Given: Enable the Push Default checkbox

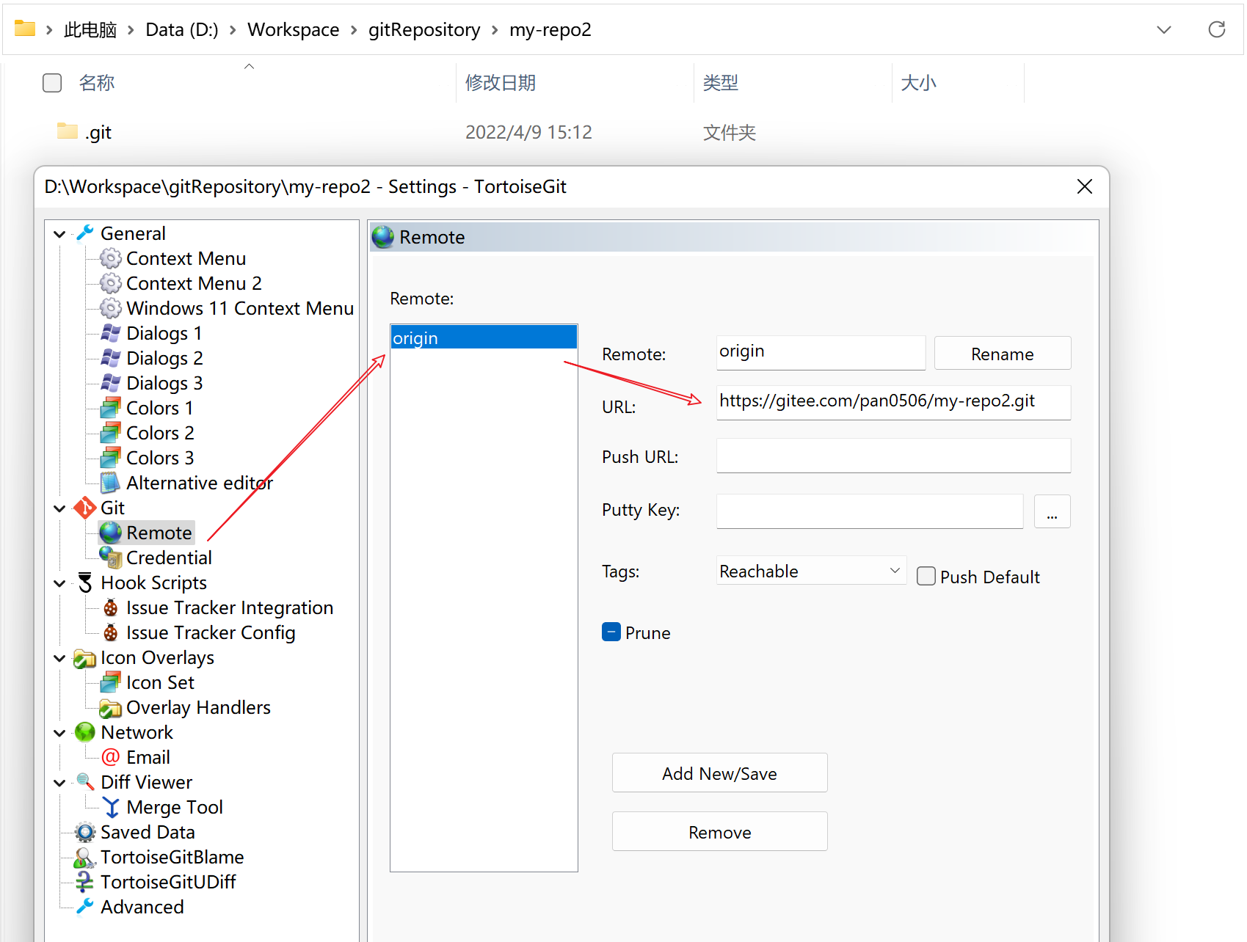Looking at the screenshot, I should click(926, 577).
